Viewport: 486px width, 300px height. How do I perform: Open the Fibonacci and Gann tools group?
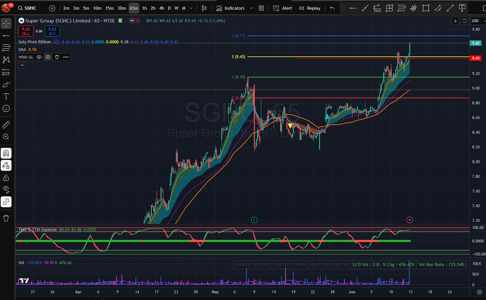6,48
